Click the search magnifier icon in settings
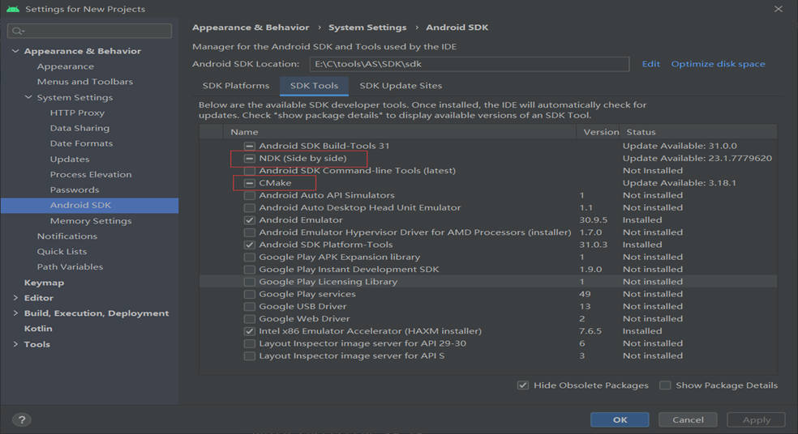The height and width of the screenshot is (434, 798). 17,31
